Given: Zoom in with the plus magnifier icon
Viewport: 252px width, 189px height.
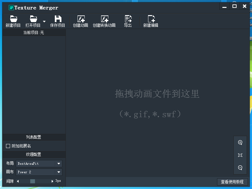Looking at the screenshot, I should [x=240, y=142].
